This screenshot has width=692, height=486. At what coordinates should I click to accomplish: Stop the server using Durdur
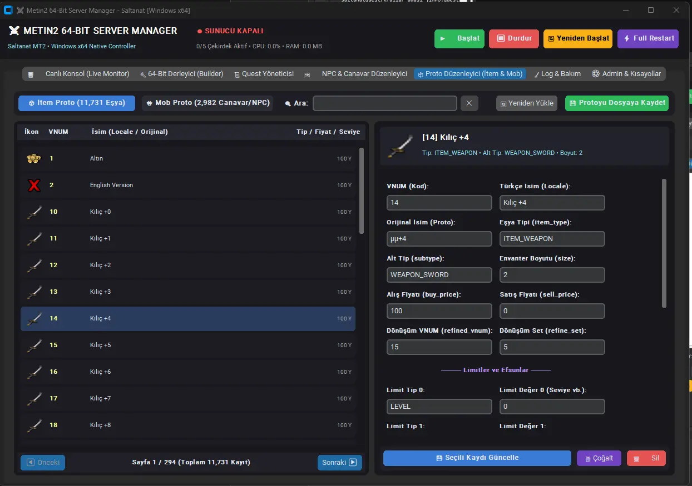point(514,39)
